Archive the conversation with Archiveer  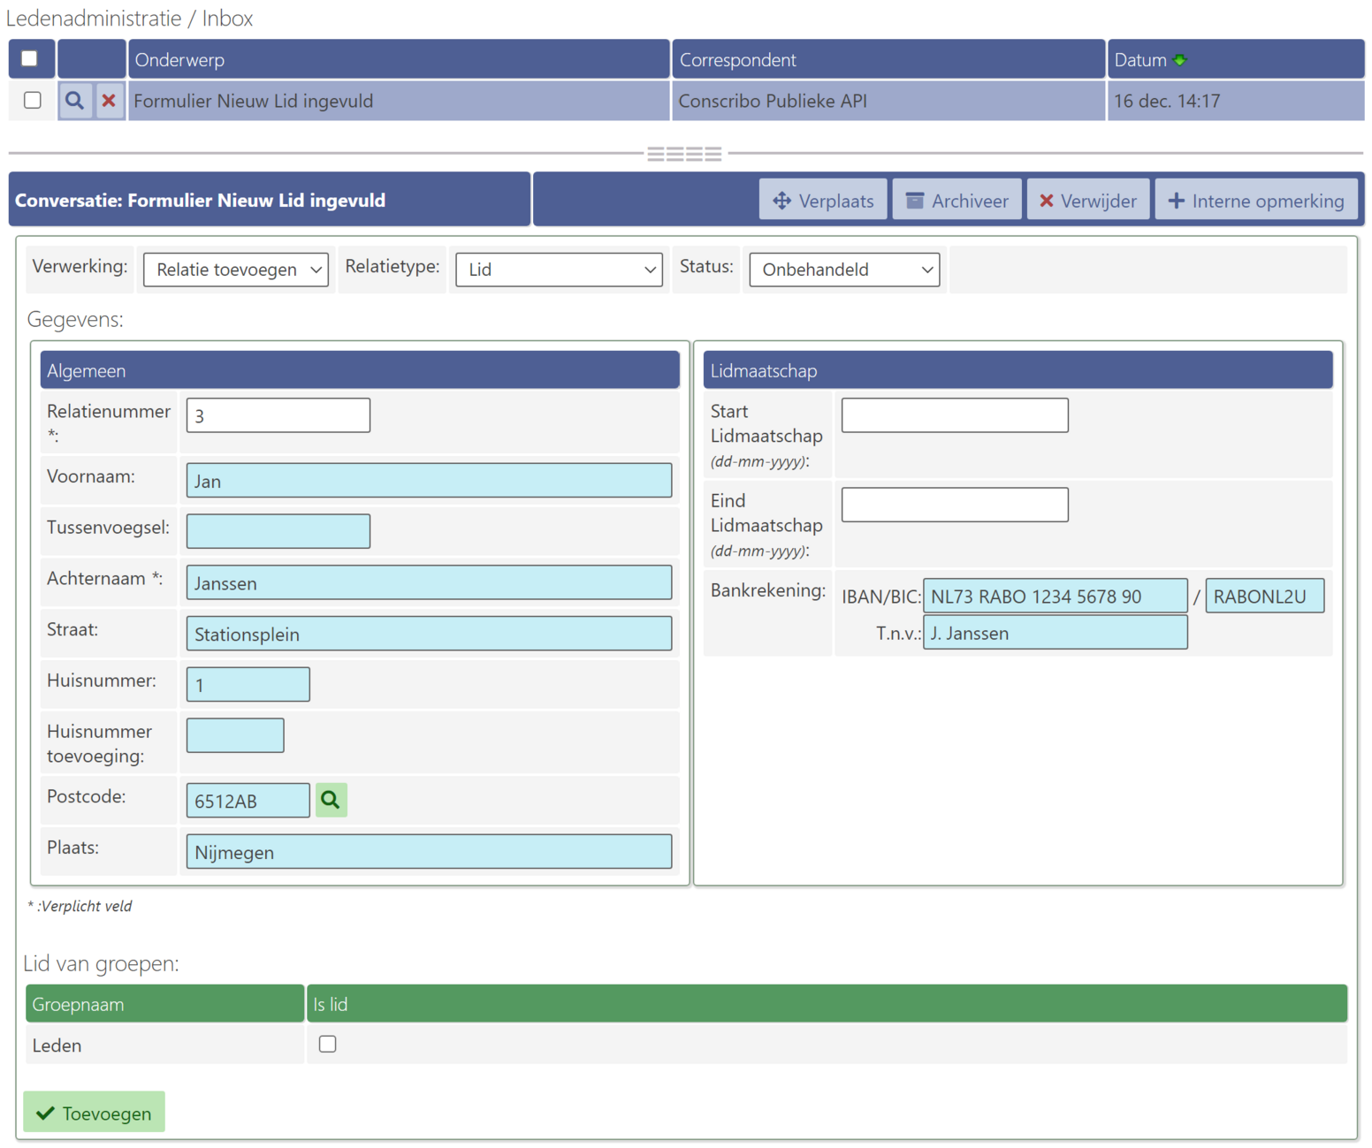coord(957,201)
